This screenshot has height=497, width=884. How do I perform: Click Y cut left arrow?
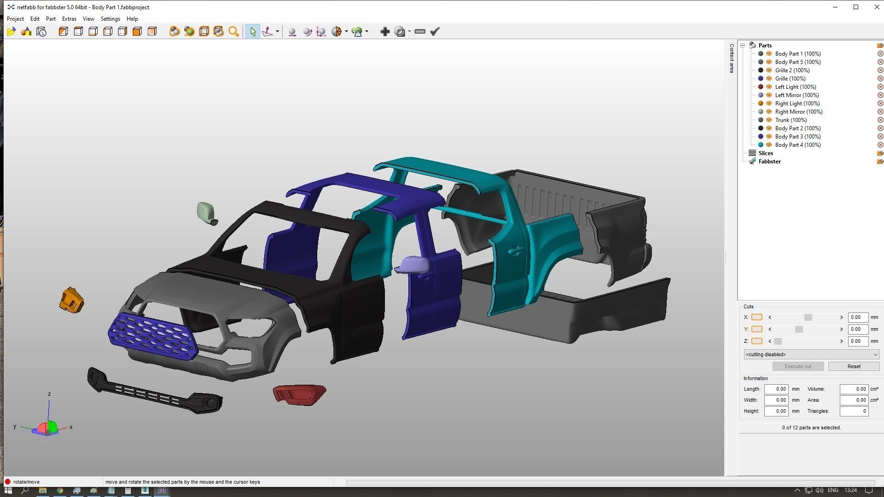click(770, 329)
